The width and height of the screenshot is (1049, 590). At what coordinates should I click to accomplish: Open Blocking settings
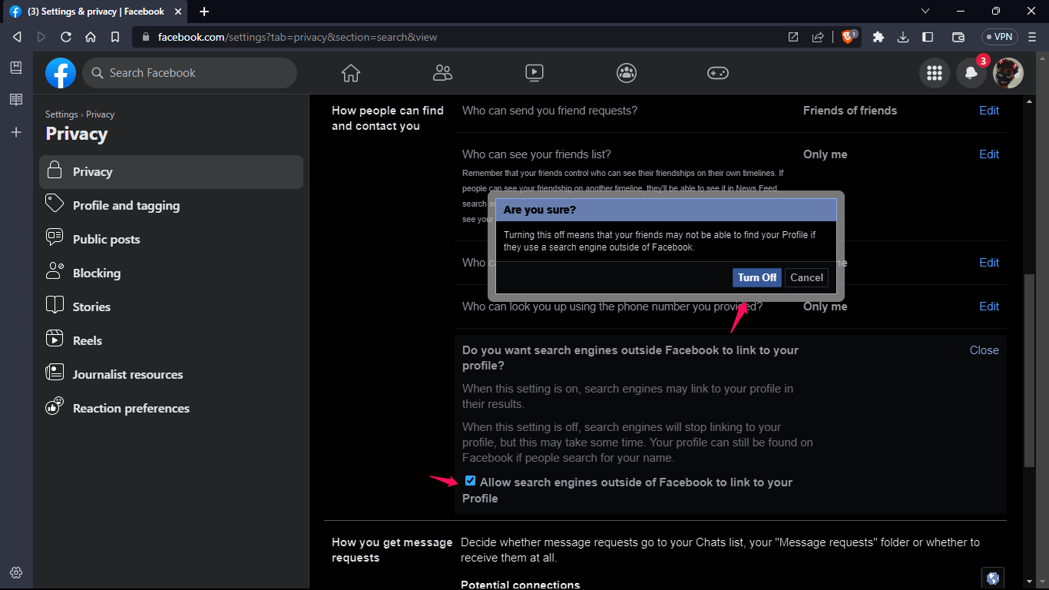(x=171, y=273)
